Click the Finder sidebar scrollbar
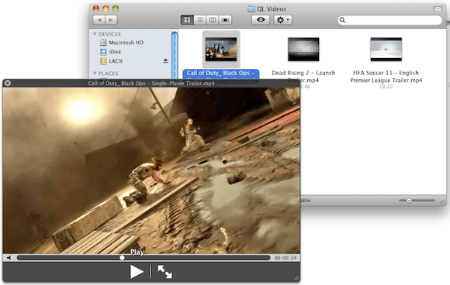This screenshot has width=450, height=285. [x=175, y=55]
